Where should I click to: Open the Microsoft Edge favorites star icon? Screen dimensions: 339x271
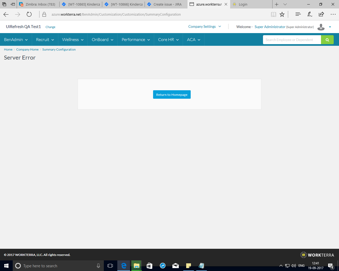coord(282,14)
